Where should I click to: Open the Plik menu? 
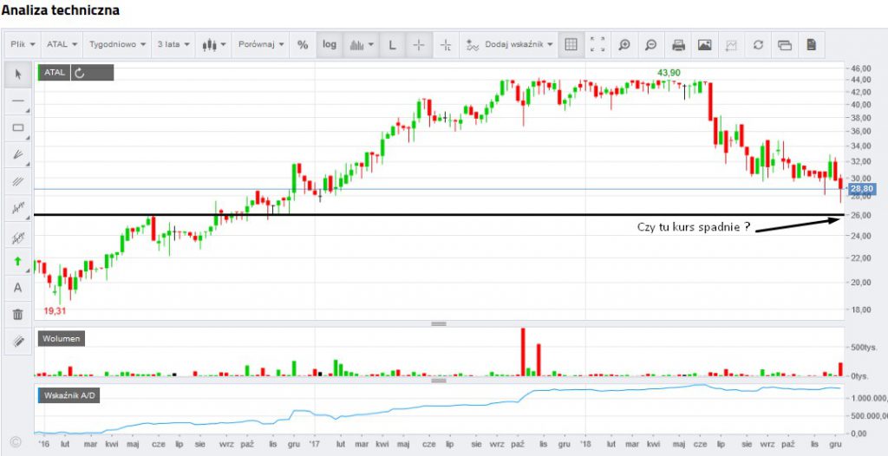[x=22, y=44]
